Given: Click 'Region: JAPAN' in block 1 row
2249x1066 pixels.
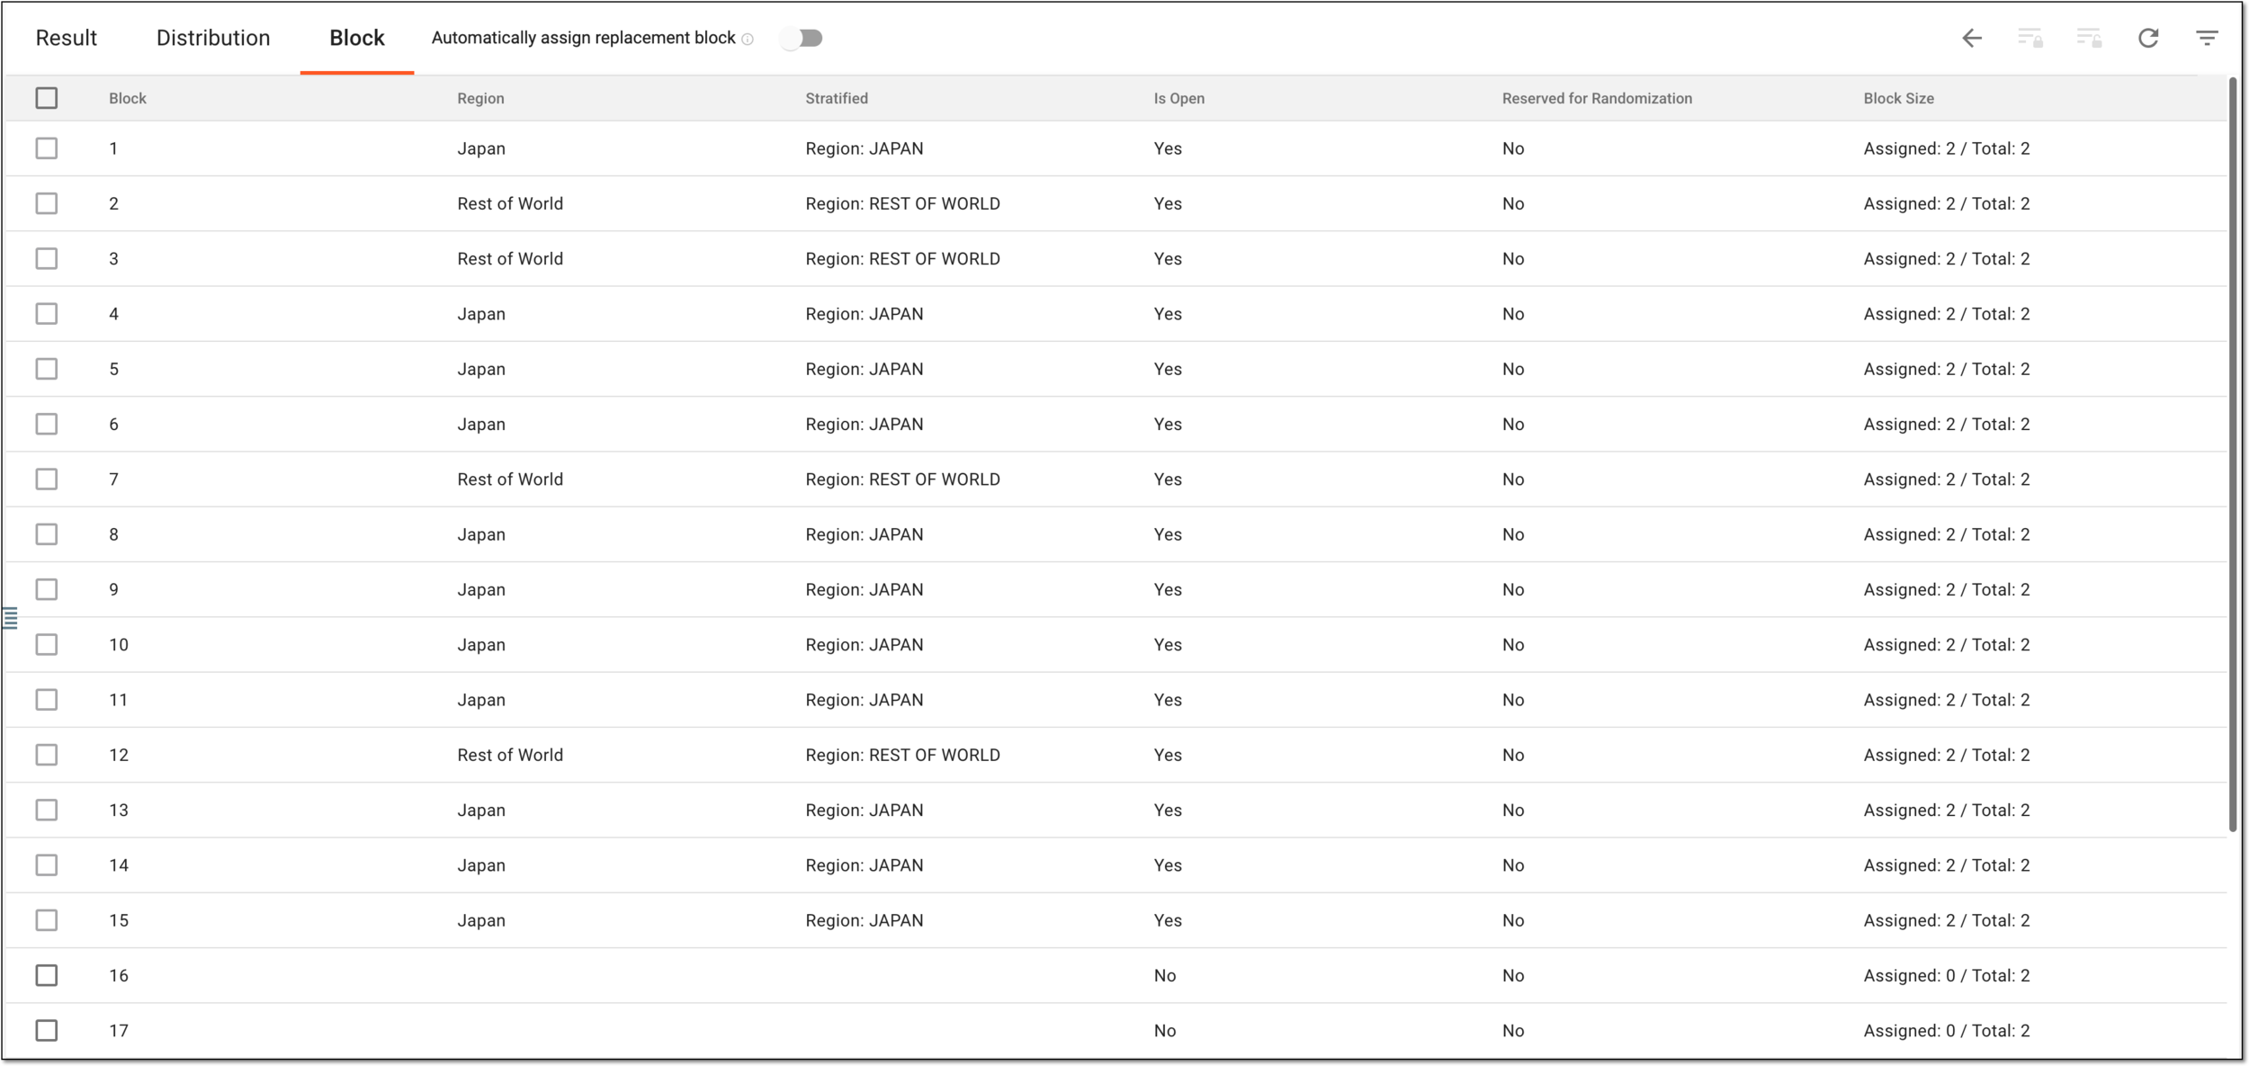Looking at the screenshot, I should (x=864, y=148).
